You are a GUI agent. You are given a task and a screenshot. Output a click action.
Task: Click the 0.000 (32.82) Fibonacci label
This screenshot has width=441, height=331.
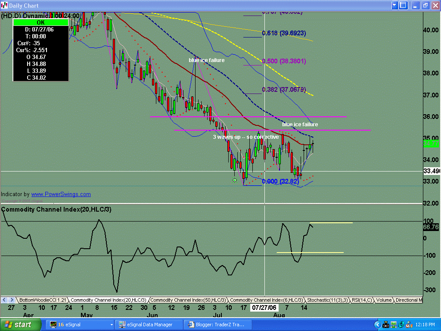[280, 181]
